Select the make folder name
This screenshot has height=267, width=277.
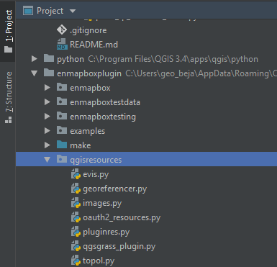coord(80,145)
